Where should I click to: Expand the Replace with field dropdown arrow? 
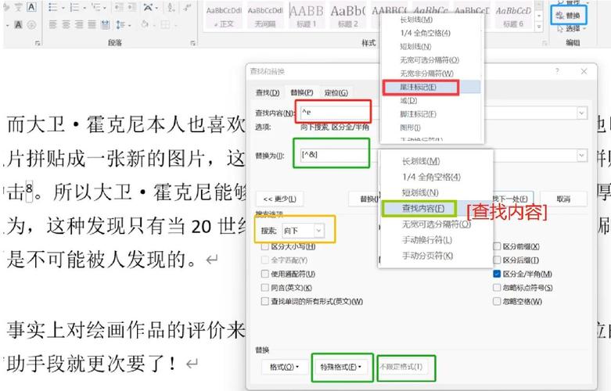(x=581, y=156)
